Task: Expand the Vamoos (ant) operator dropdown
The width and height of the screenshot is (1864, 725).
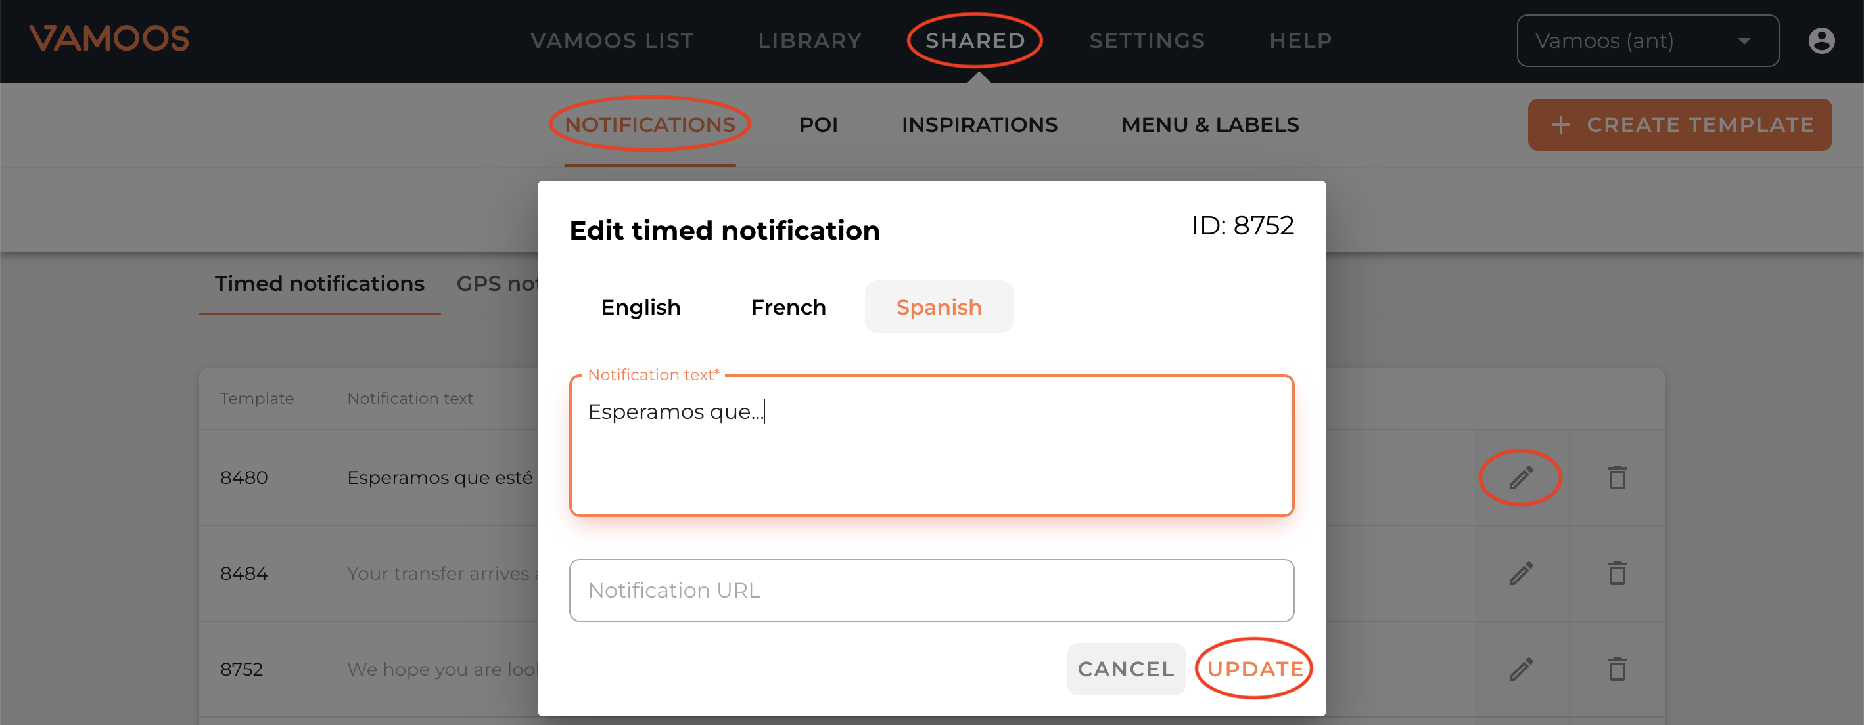Action: click(1647, 41)
